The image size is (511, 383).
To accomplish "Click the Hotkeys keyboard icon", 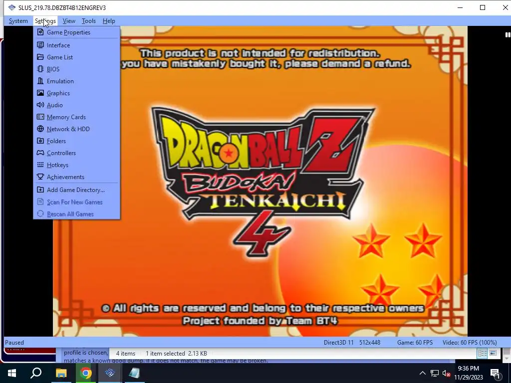I will (x=40, y=165).
